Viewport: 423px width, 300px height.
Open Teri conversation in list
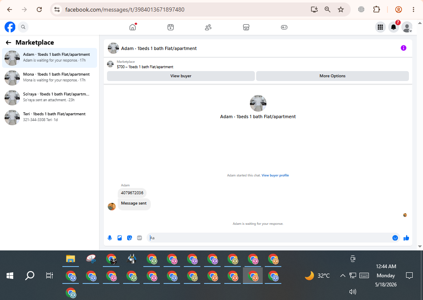click(50, 117)
